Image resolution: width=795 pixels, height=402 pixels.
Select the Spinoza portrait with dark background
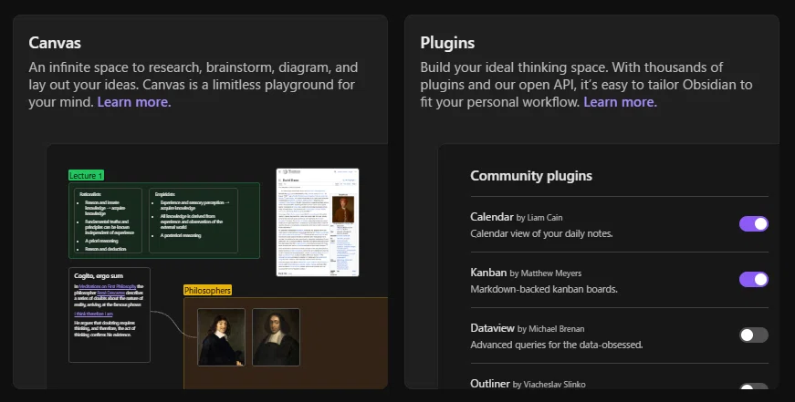click(276, 337)
